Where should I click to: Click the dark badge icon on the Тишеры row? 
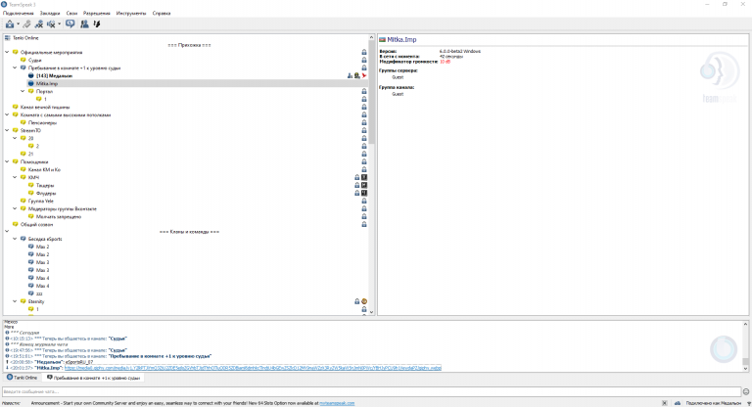tap(364, 185)
